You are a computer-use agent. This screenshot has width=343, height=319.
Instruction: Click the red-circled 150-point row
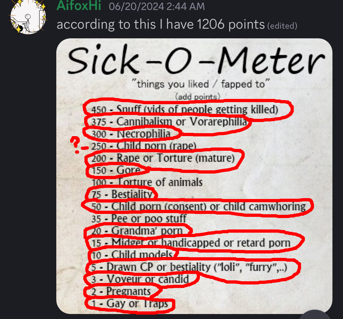click(x=116, y=170)
